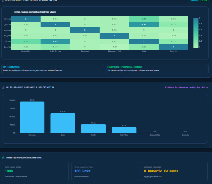Click the Processed rows caption
Image resolution: width=212 pixels, height=184 pixels.
82,177
